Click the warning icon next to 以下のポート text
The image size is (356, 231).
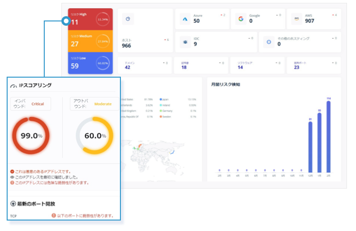point(54,215)
